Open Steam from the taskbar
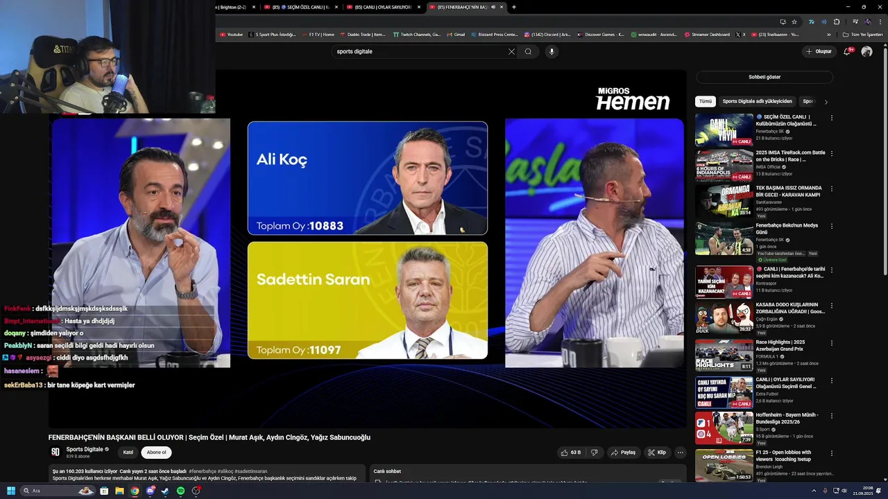 click(x=165, y=491)
